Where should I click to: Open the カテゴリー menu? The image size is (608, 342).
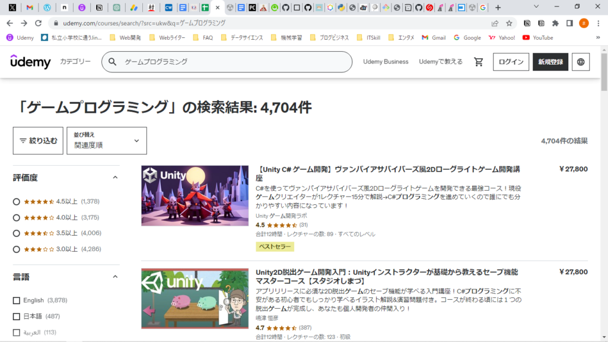75,61
